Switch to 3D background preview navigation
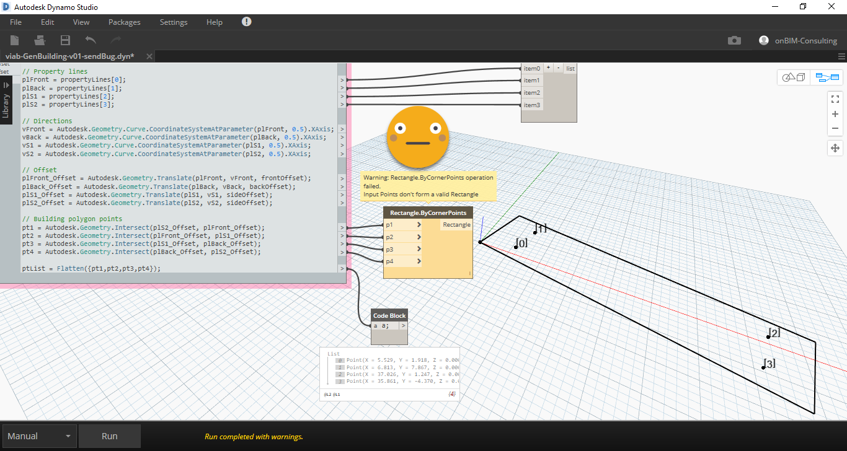 [794, 77]
